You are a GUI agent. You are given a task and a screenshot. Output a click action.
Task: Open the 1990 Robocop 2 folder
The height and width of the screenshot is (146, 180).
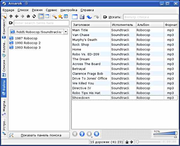(x=25, y=43)
